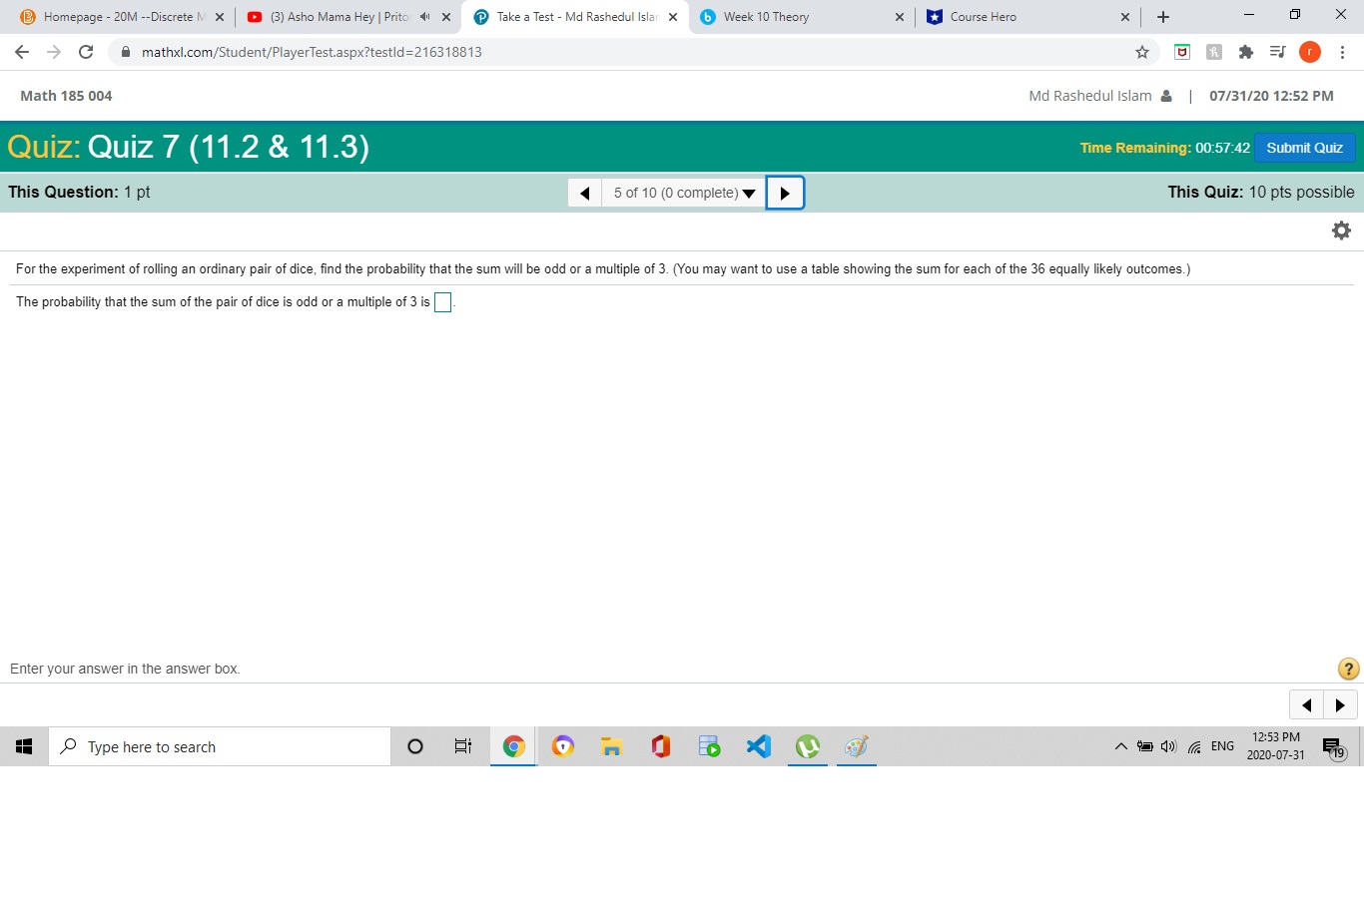
Task: Click the probability answer input box
Action: click(x=442, y=302)
